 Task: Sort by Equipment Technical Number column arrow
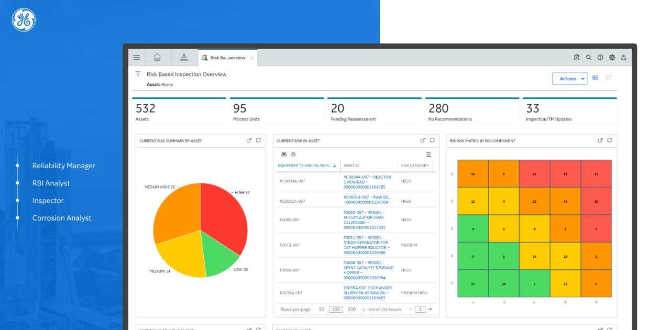[x=334, y=165]
